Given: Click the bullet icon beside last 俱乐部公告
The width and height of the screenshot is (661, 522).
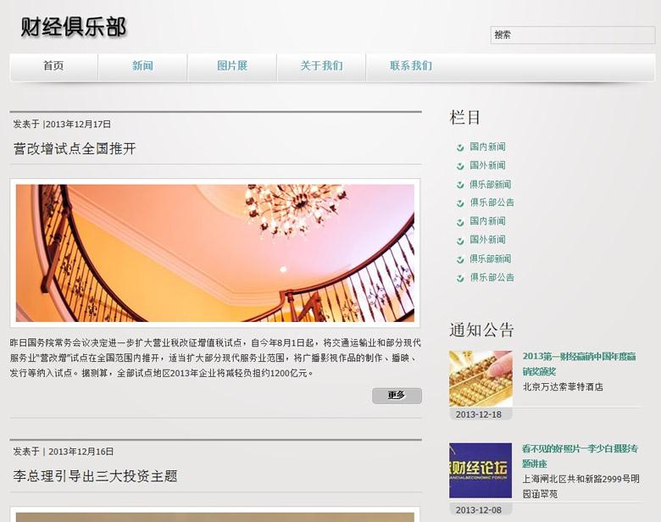Looking at the screenshot, I should 460,278.
